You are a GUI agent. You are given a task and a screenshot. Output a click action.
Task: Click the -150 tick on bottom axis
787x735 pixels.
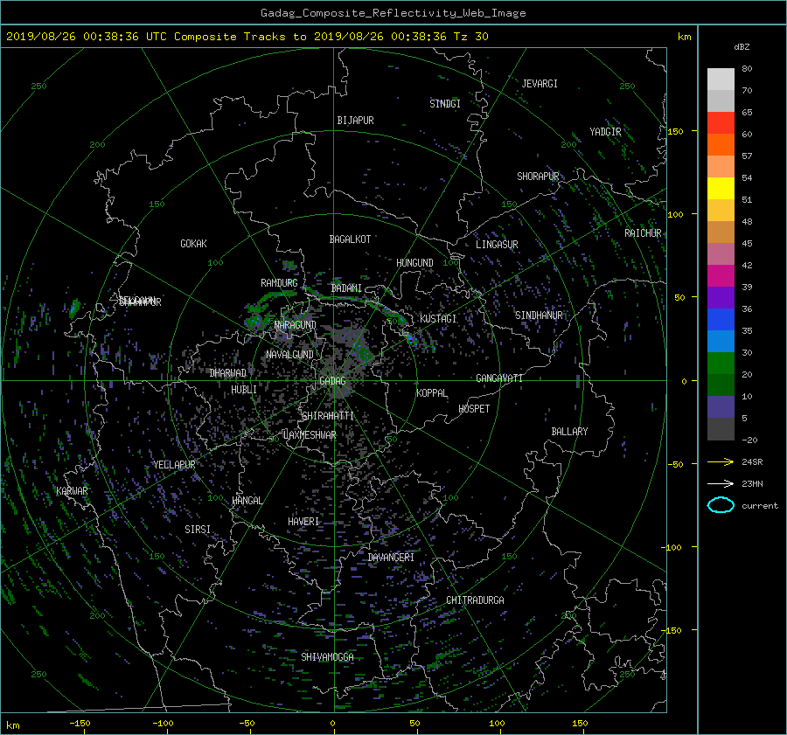pyautogui.click(x=80, y=724)
